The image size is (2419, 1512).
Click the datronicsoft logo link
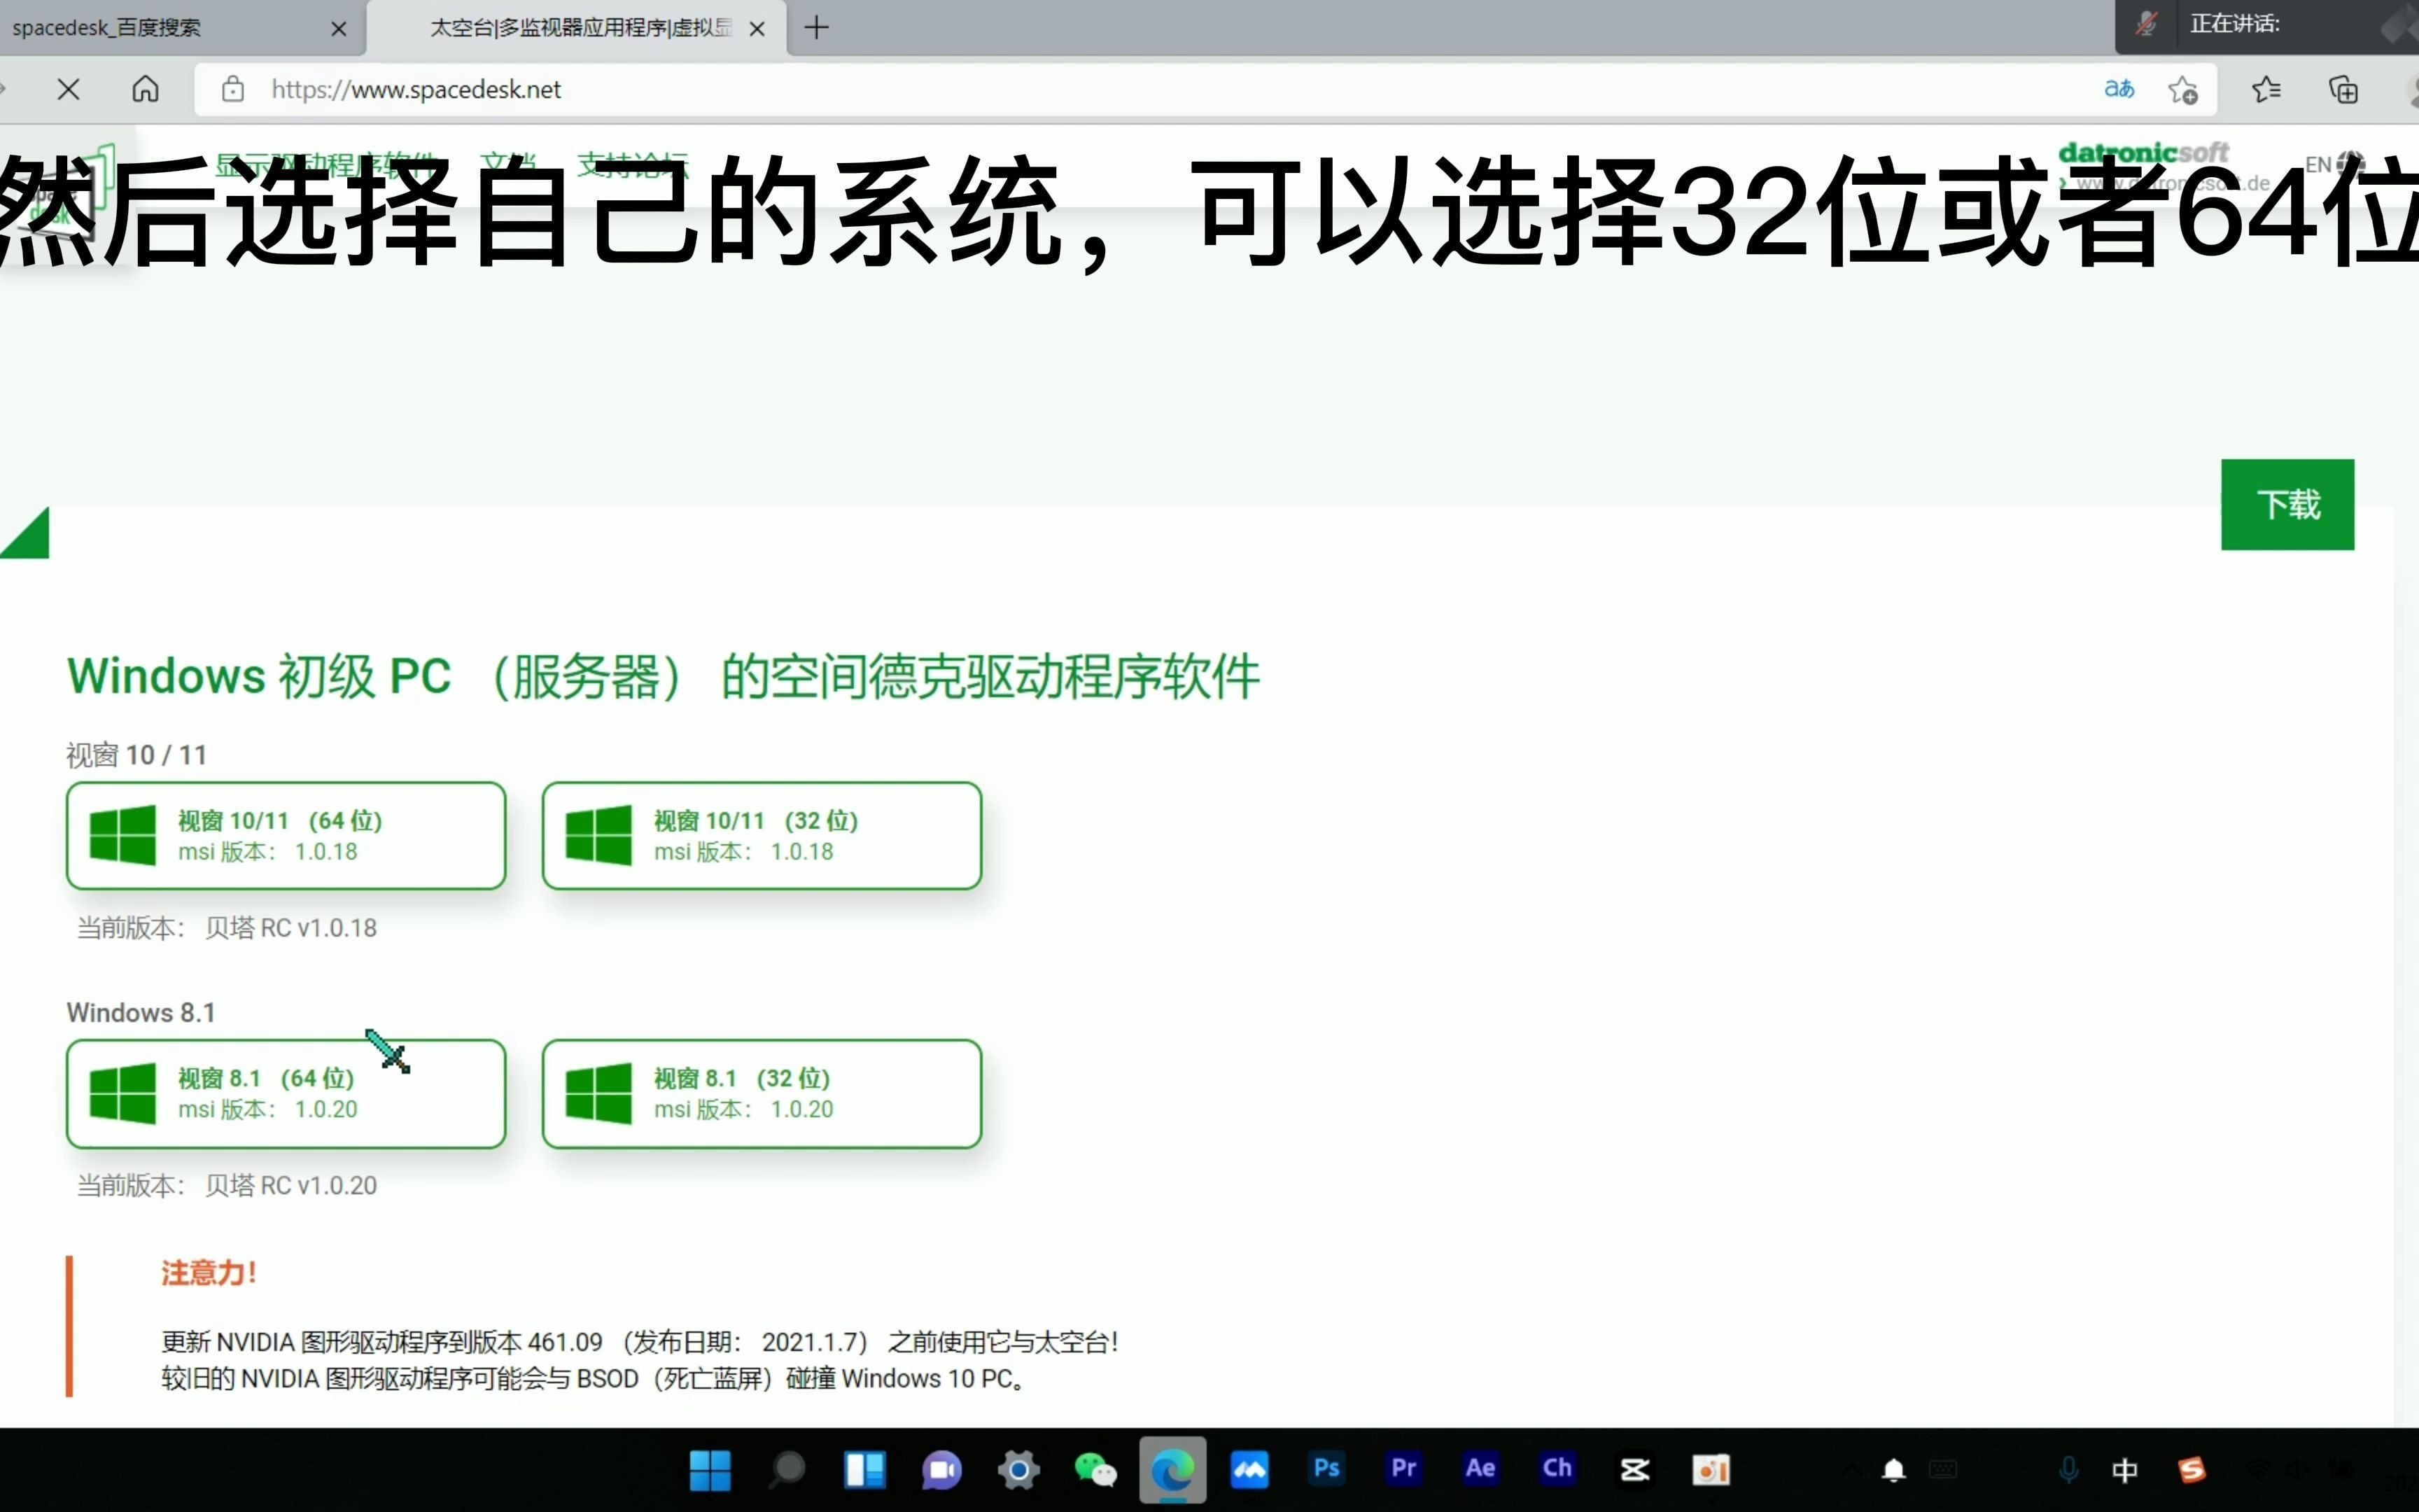[2143, 153]
